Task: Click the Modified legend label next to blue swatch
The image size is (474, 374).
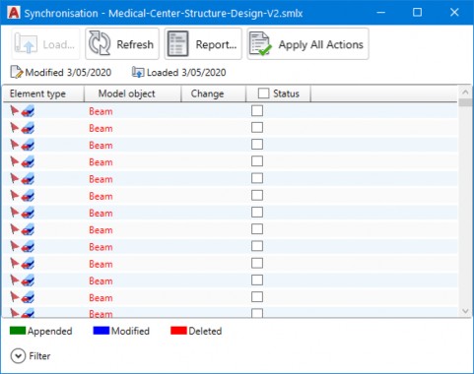Action: tap(130, 331)
